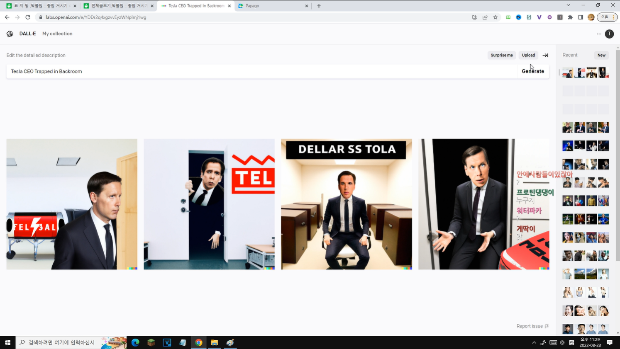Image resolution: width=620 pixels, height=349 pixels.
Task: Click the Generate button
Action: pyautogui.click(x=533, y=71)
